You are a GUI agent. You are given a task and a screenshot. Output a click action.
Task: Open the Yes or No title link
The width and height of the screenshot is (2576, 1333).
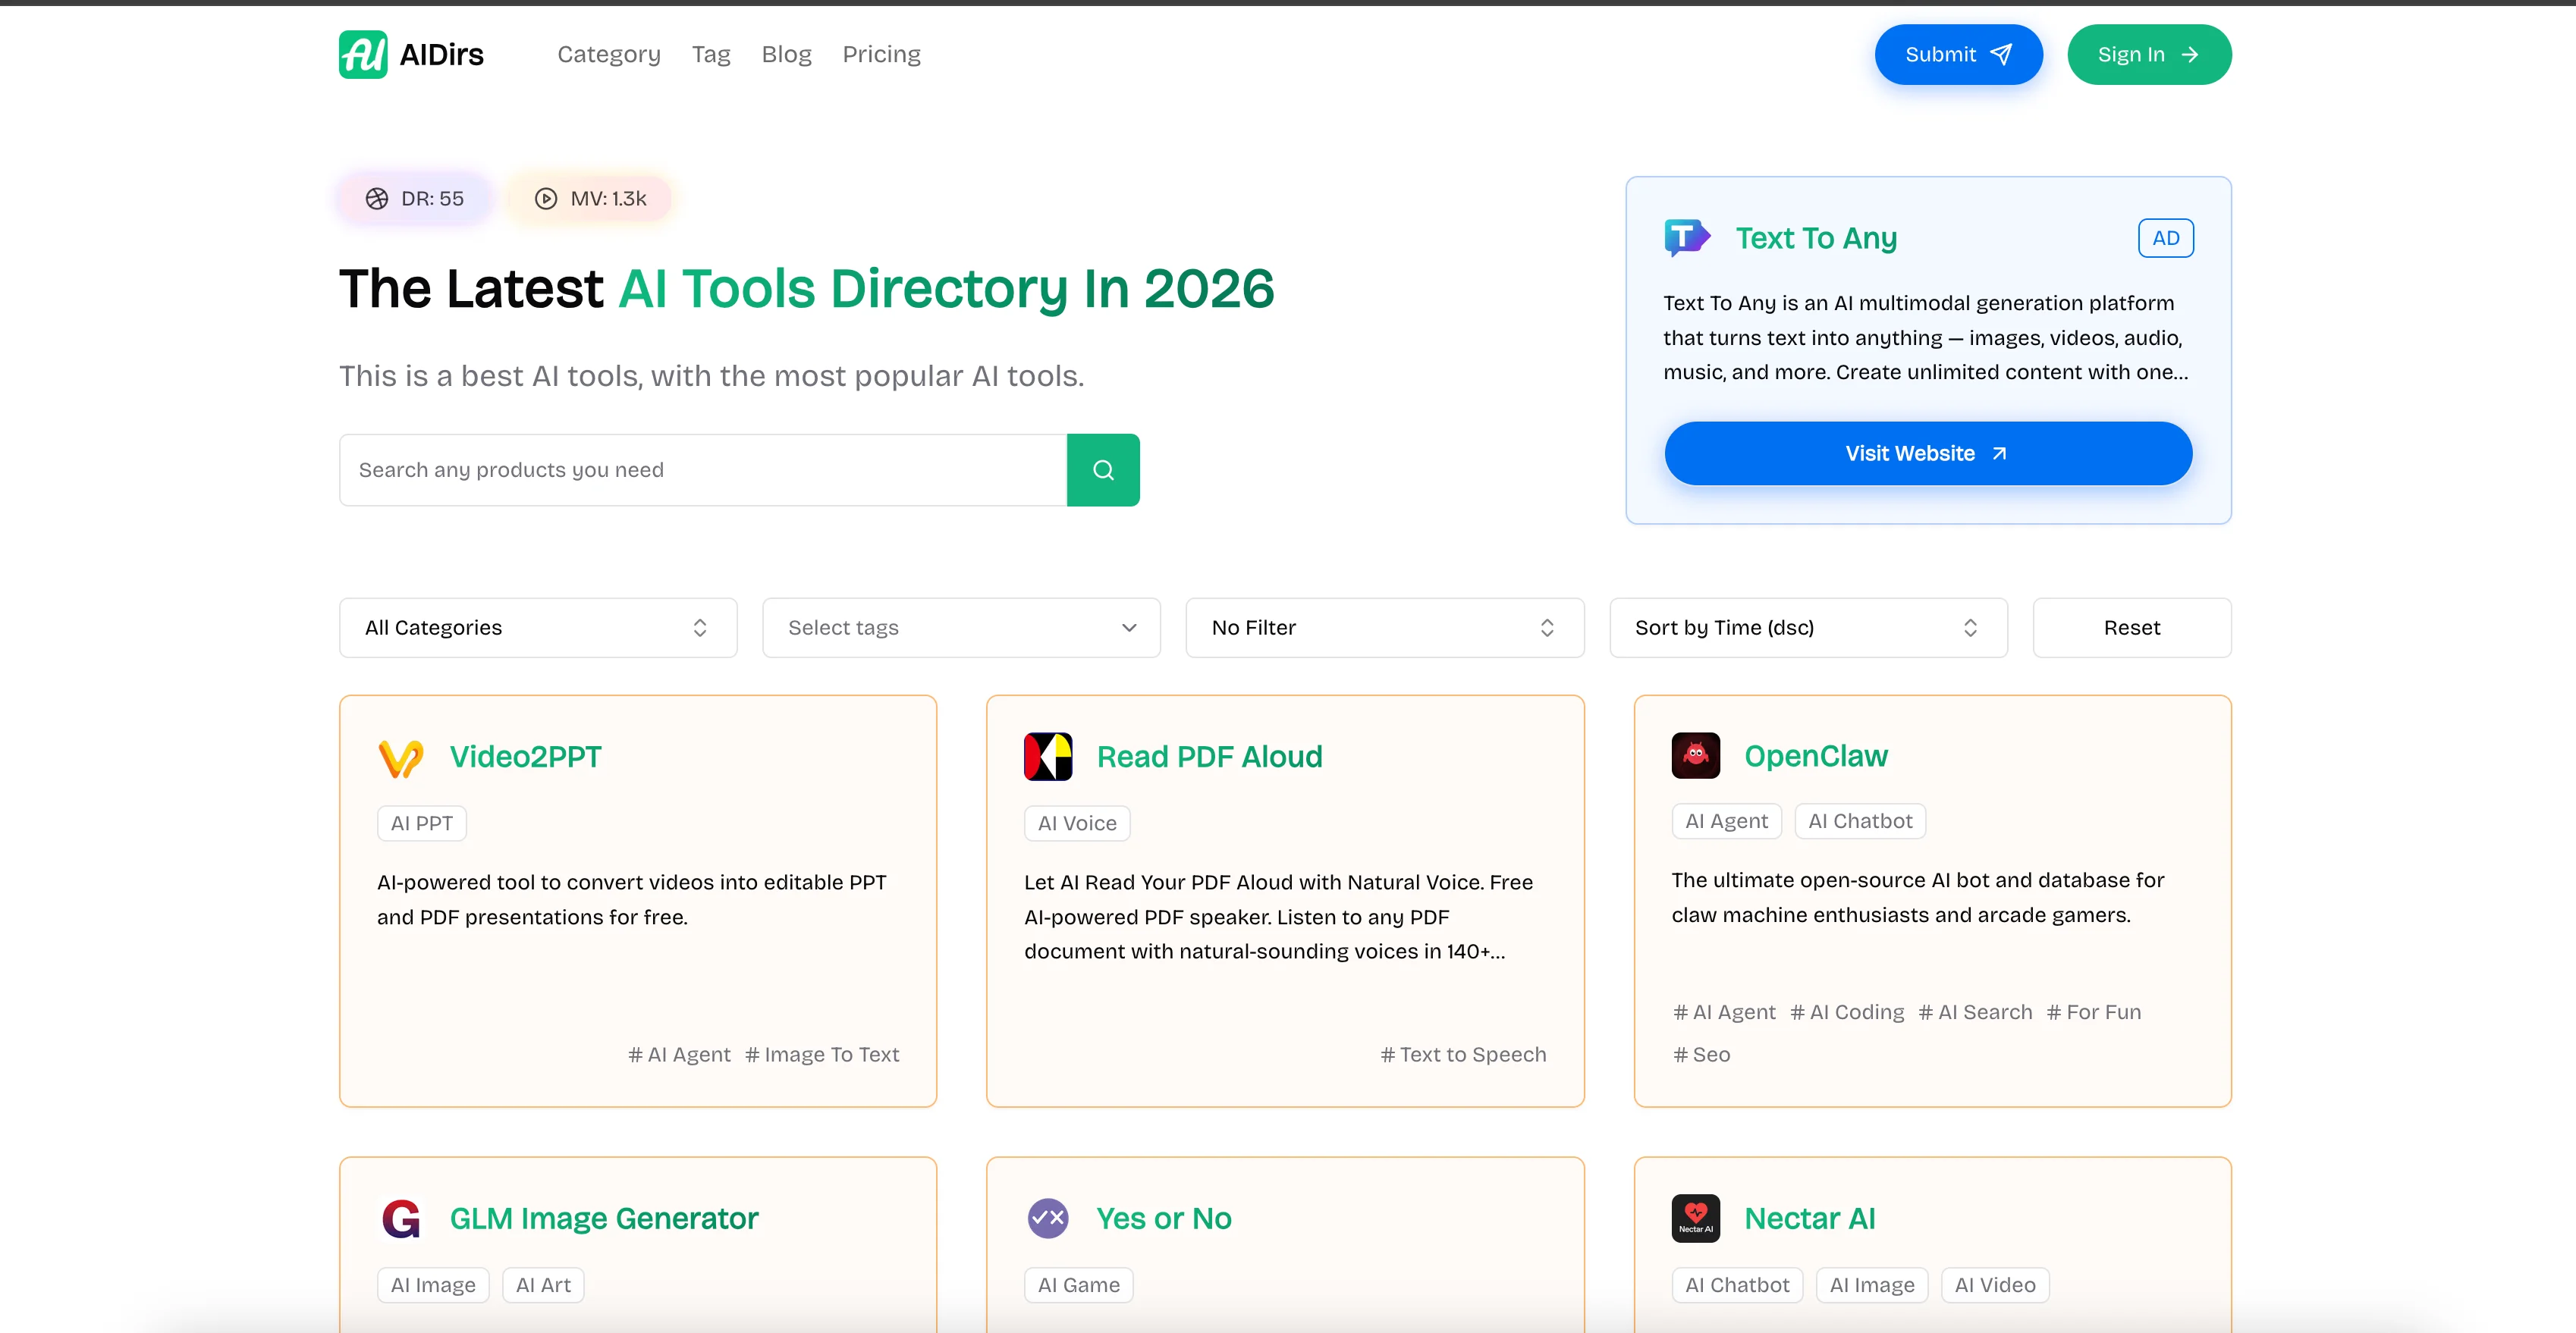point(1163,1218)
